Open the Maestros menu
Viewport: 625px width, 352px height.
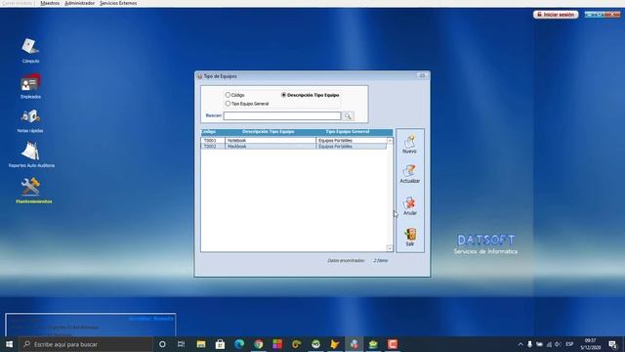click(x=50, y=3)
